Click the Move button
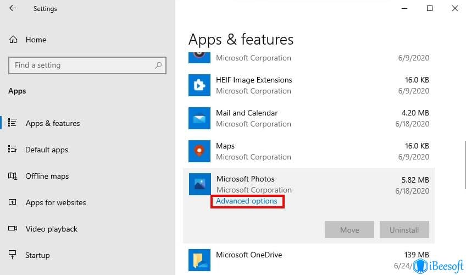 coord(349,229)
